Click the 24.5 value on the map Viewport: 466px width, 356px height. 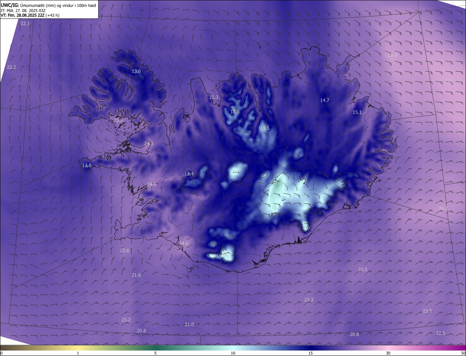click(151, 185)
